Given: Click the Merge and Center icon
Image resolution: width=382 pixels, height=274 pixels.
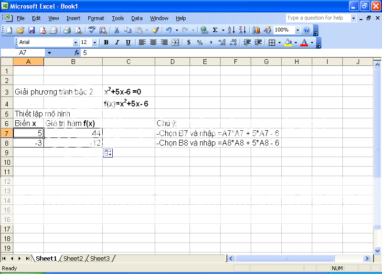Looking at the screenshot, I should click(x=175, y=42).
